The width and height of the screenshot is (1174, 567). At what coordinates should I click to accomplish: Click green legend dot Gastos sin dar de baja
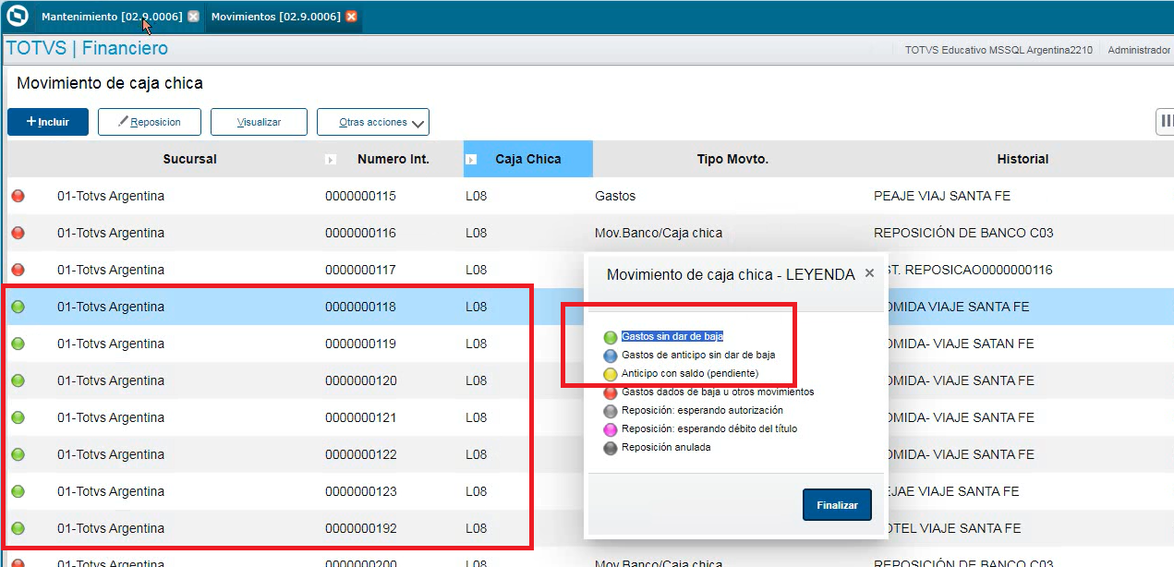(x=610, y=337)
